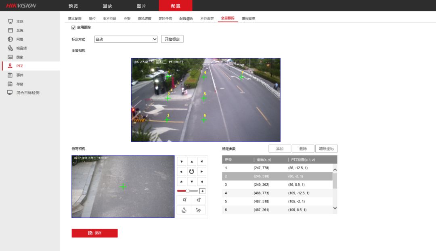This screenshot has width=436, height=251.
Task: Open the 隐私遮蔽 privacy mask tab
Action: tap(145, 19)
